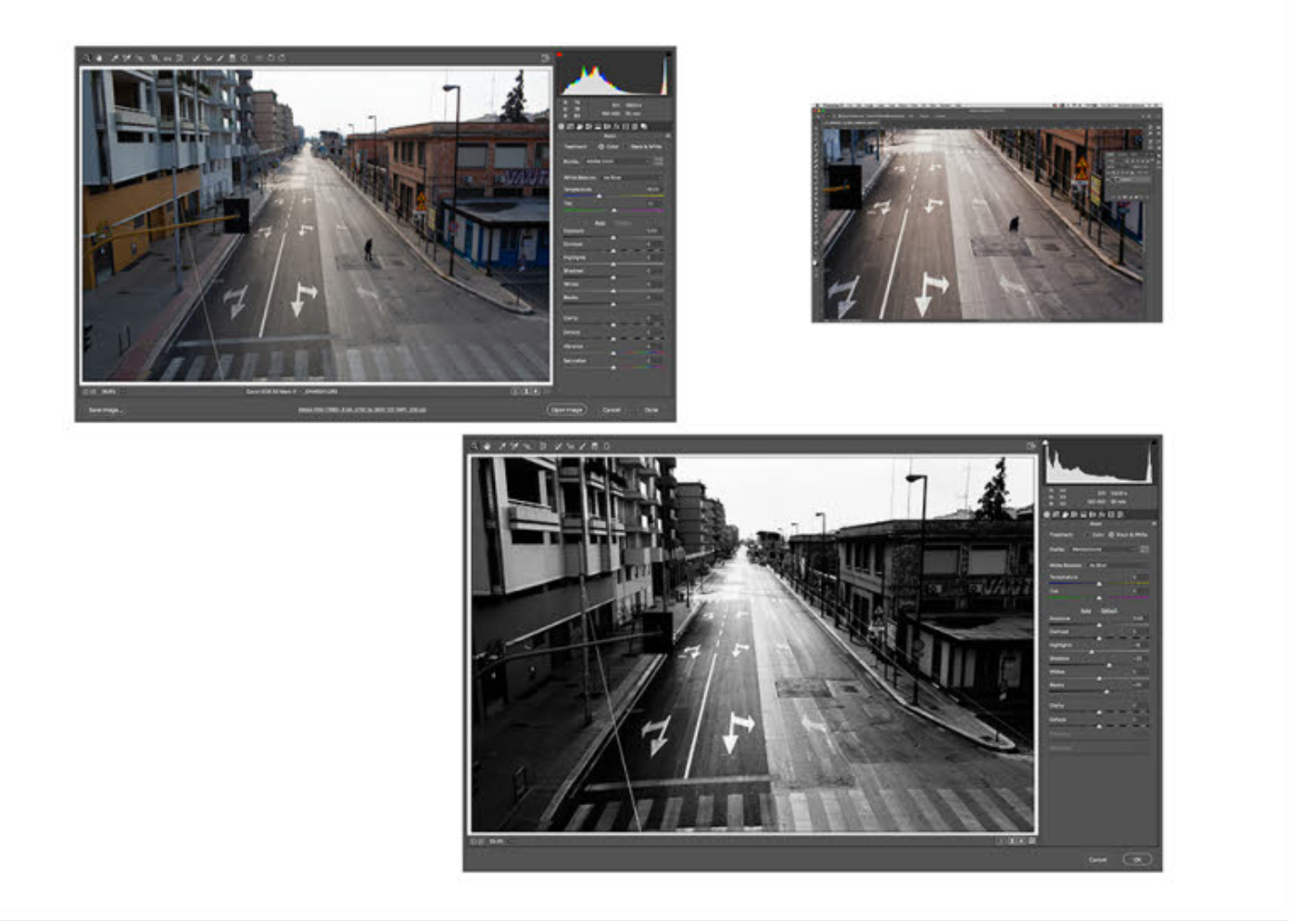Click the Vibrance slider in the color Camera Raw window
Screen dimensions: 1289x921
(613, 353)
